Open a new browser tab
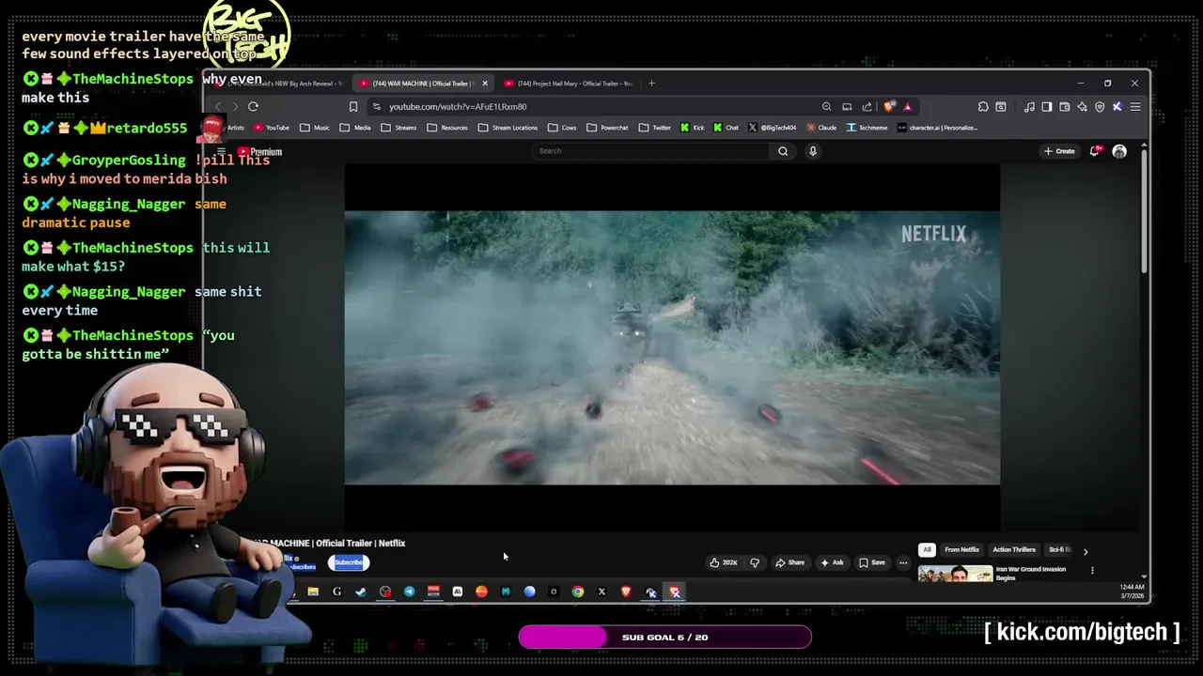 [x=651, y=84]
